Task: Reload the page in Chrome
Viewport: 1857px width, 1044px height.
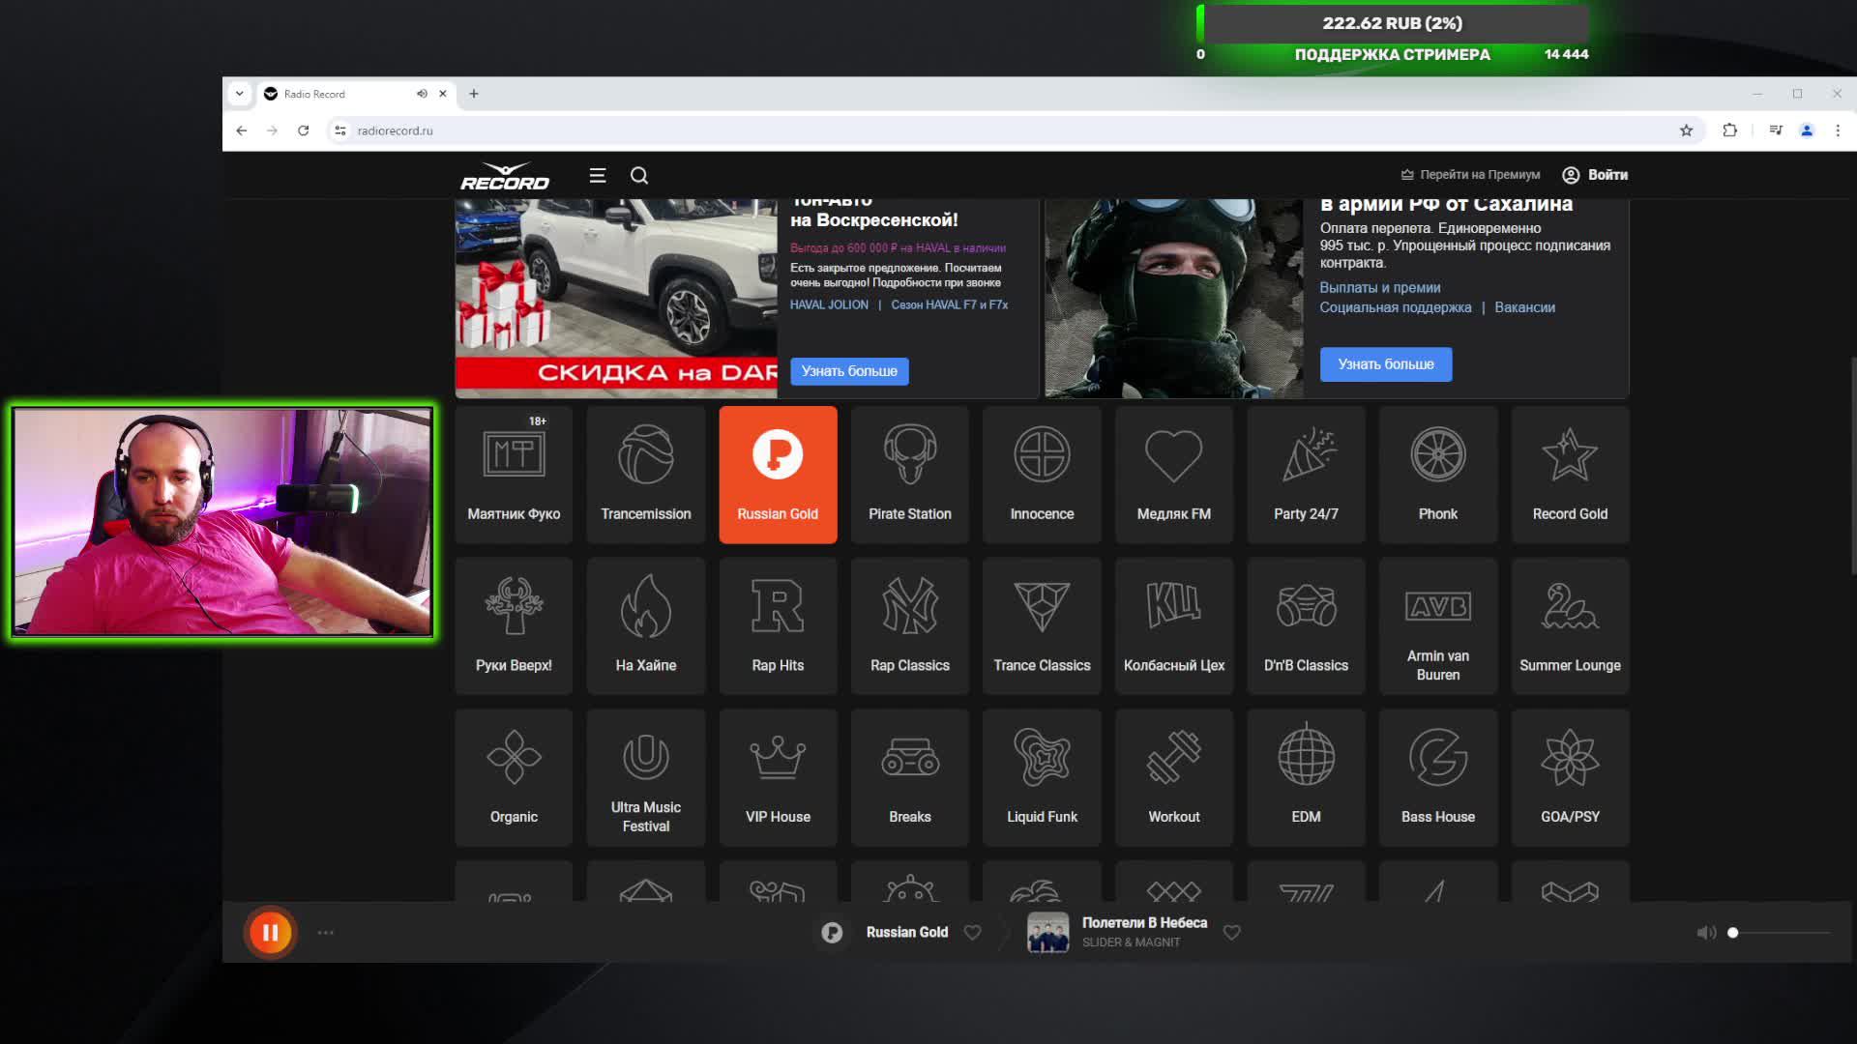Action: [303, 130]
